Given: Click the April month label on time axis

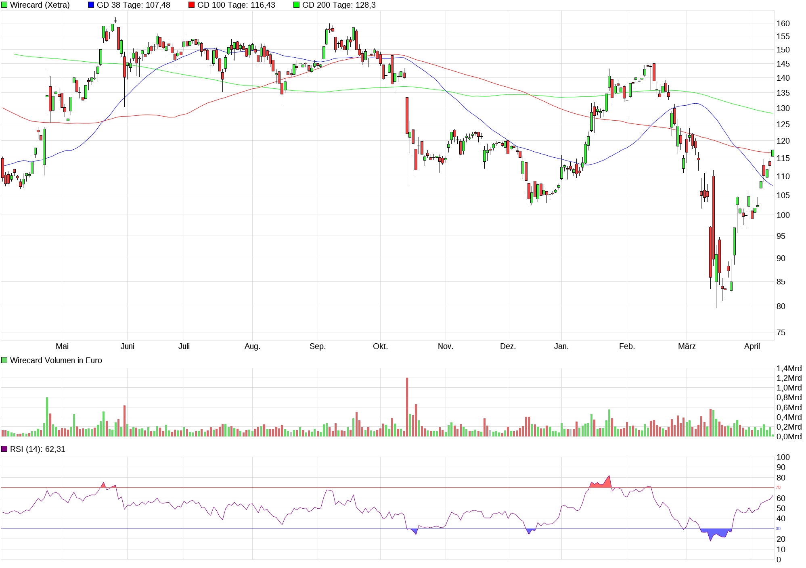Looking at the screenshot, I should point(752,346).
